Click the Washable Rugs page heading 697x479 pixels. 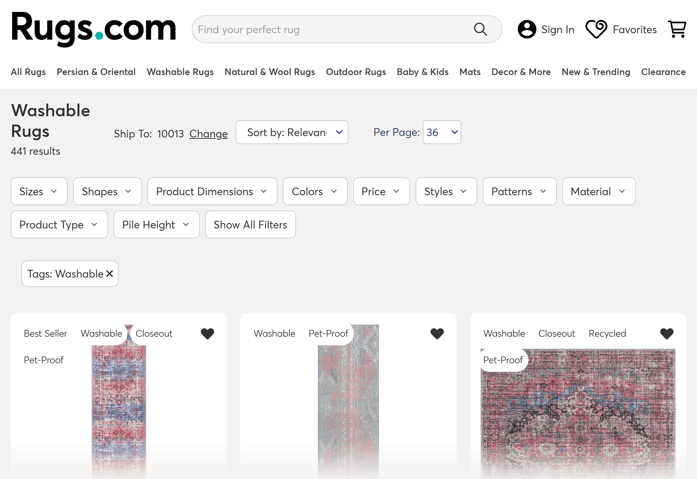tap(50, 121)
